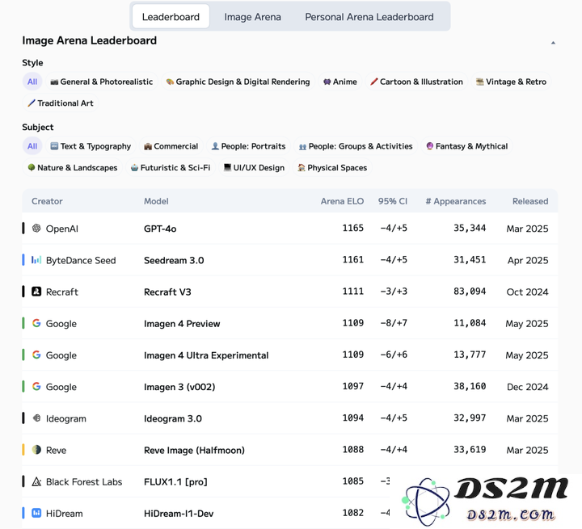
Task: Filter by Physical Spaces subject
Action: [x=332, y=168]
